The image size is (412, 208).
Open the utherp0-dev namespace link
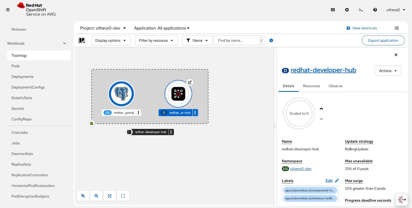(301, 169)
